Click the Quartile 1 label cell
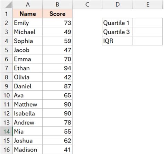 click(117, 23)
